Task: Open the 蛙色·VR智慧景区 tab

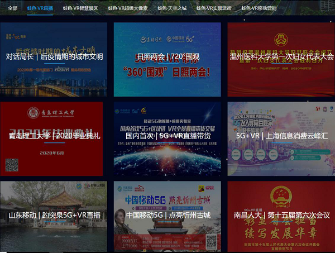Action: [x=80, y=8]
